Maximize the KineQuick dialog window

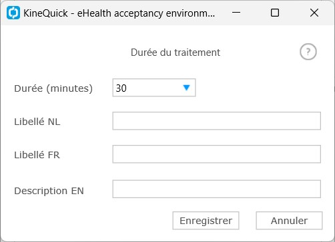(x=275, y=13)
